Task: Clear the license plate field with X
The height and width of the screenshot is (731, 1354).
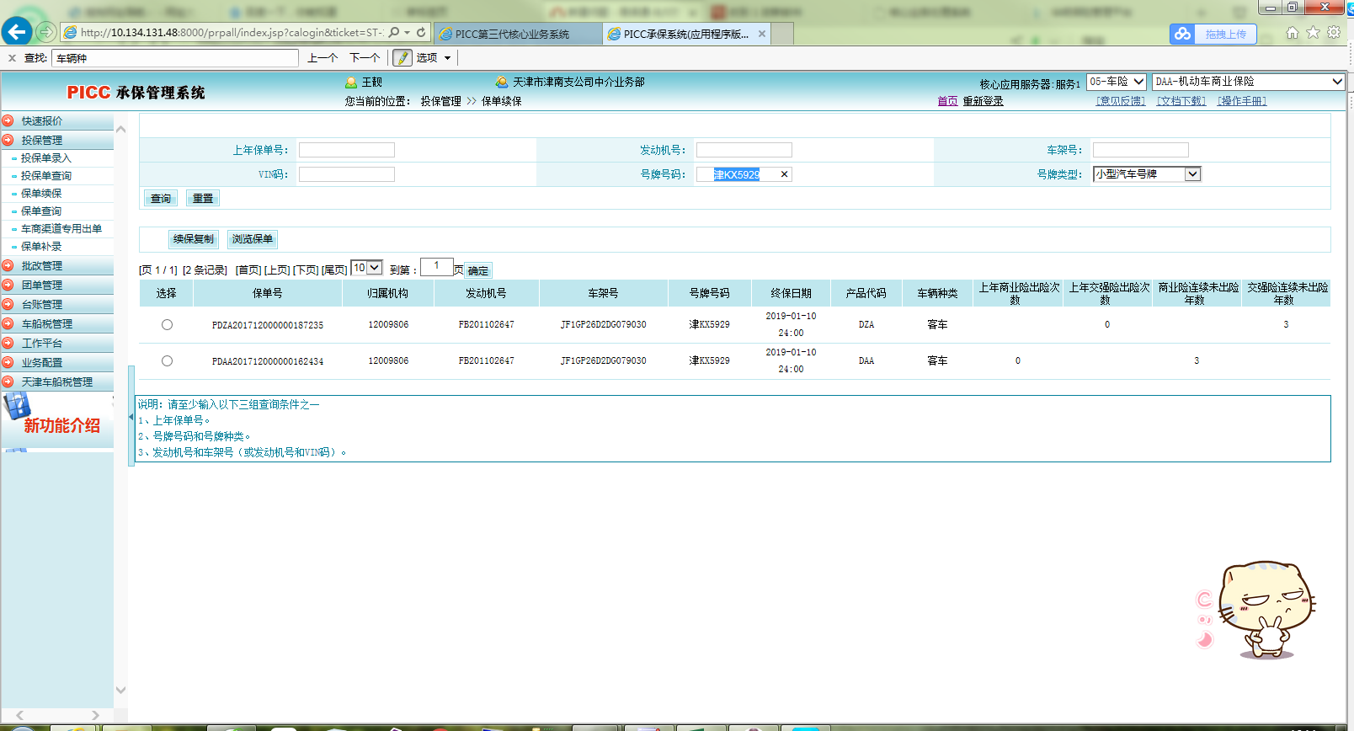Action: [x=784, y=174]
